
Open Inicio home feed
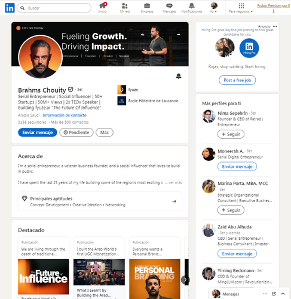click(102, 8)
